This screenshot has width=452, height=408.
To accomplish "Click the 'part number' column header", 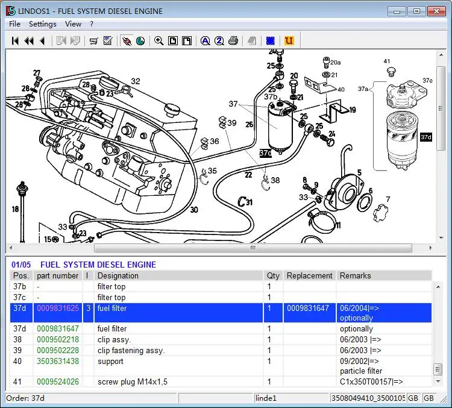I will coord(58,275).
